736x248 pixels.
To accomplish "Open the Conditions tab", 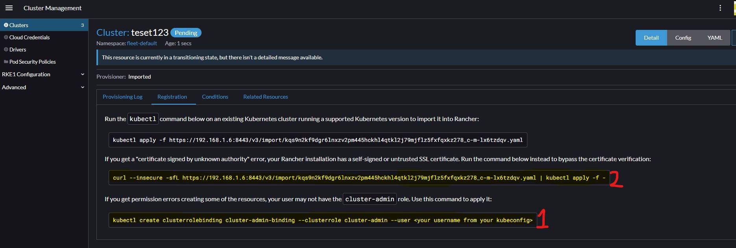I will (215, 97).
